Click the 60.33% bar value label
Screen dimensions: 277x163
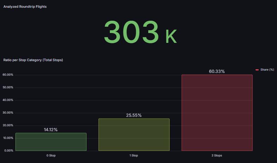[x=217, y=71]
